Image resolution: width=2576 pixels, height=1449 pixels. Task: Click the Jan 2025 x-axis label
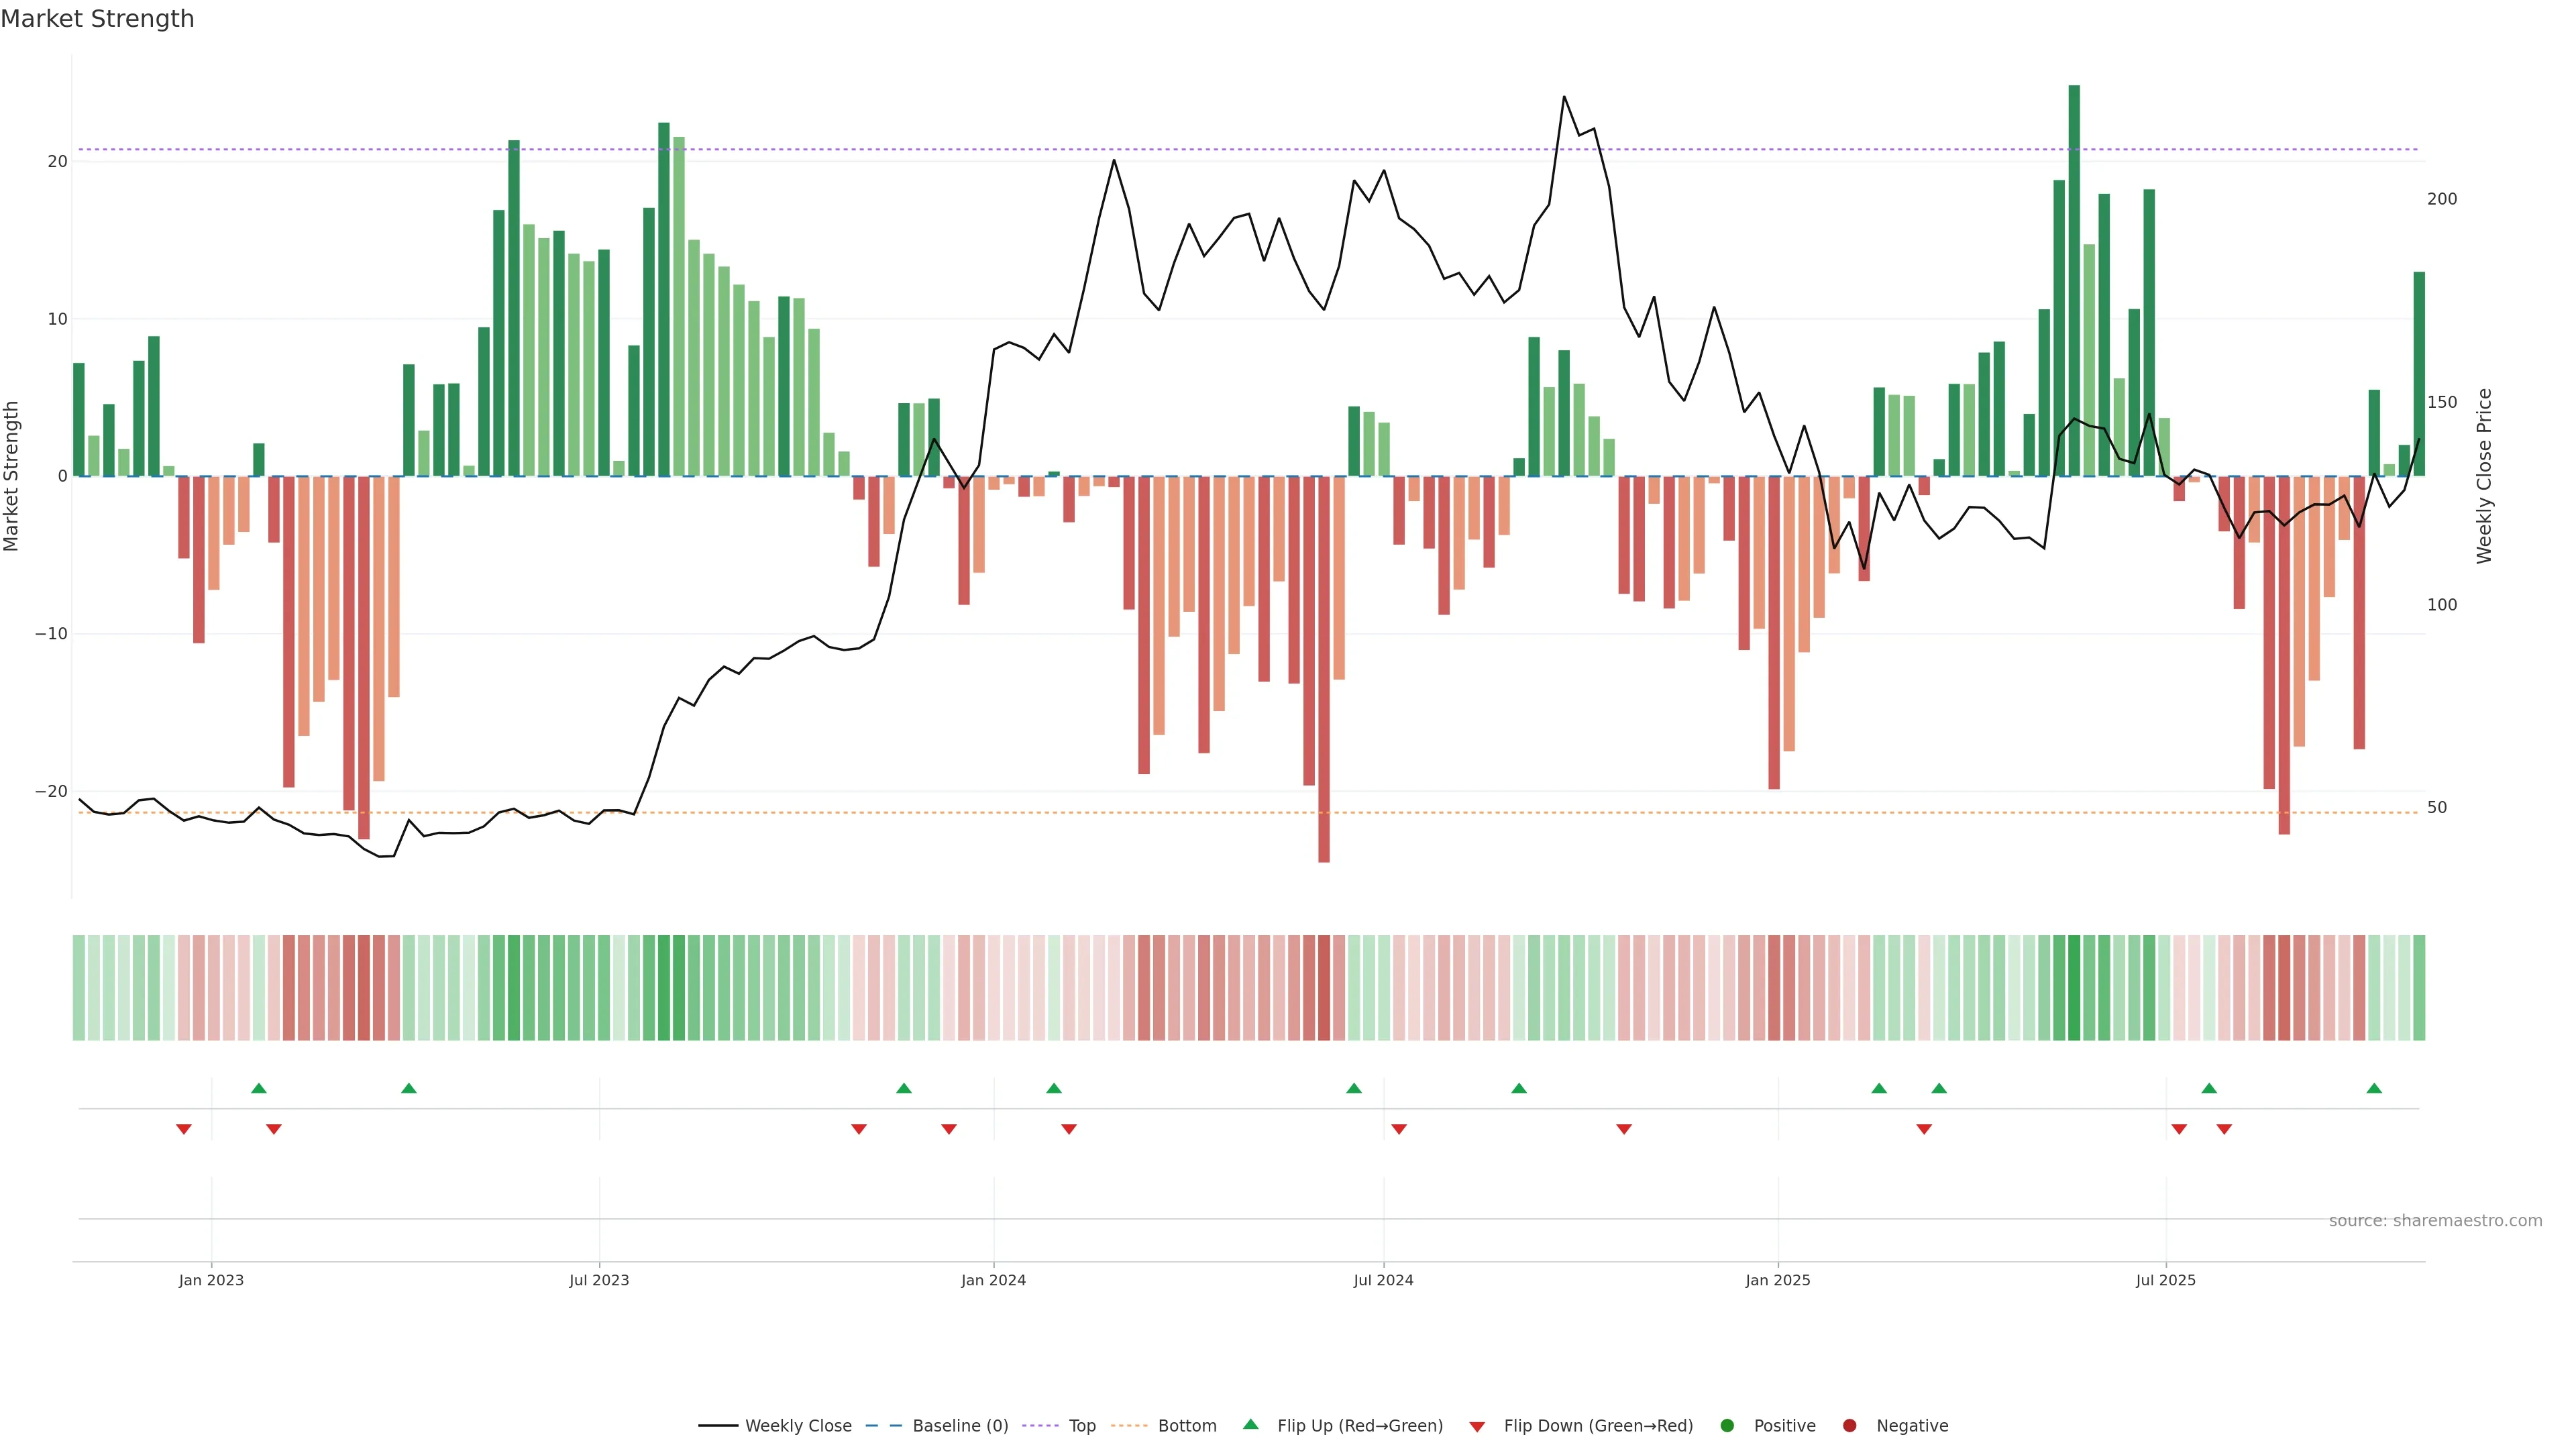point(1777,1280)
